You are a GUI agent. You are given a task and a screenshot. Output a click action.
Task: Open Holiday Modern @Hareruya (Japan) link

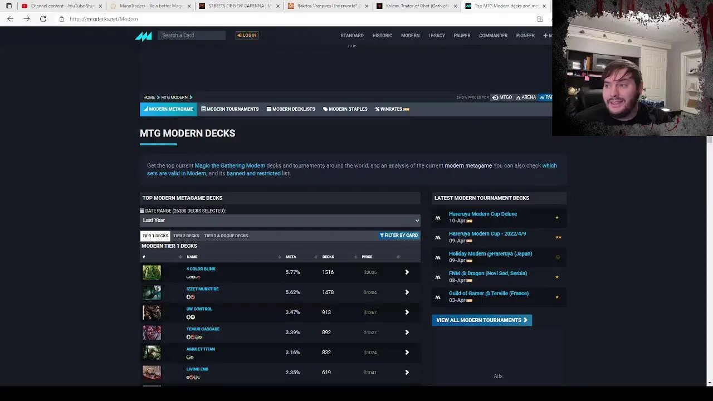[490, 253]
